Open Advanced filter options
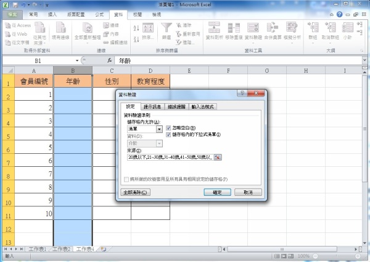This screenshot has height=262, width=370. point(185,43)
